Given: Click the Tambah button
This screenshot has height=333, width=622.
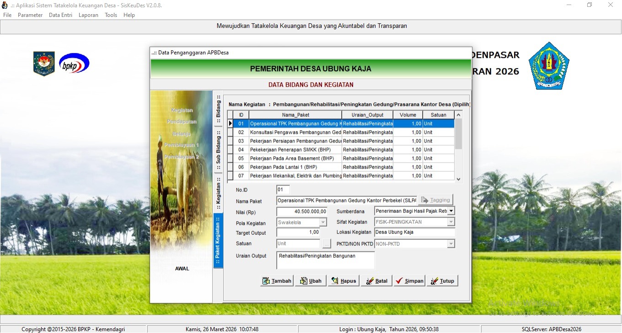Looking at the screenshot, I should pyautogui.click(x=277, y=281).
